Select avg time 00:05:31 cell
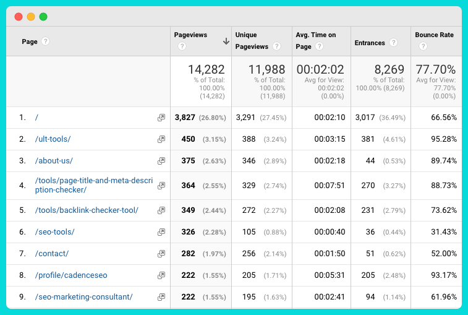 (x=330, y=275)
